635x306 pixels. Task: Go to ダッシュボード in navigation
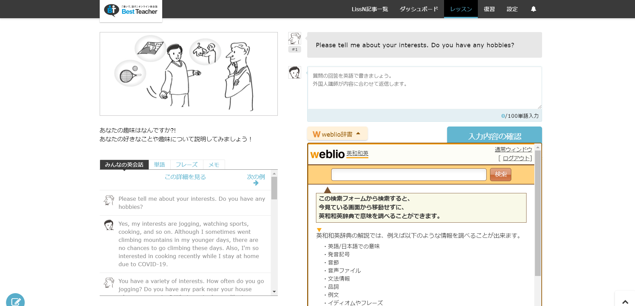click(419, 9)
